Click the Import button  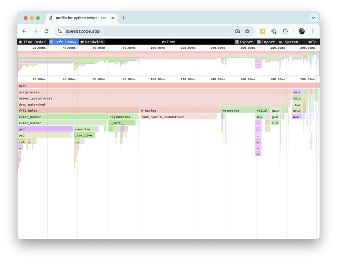[x=266, y=42]
